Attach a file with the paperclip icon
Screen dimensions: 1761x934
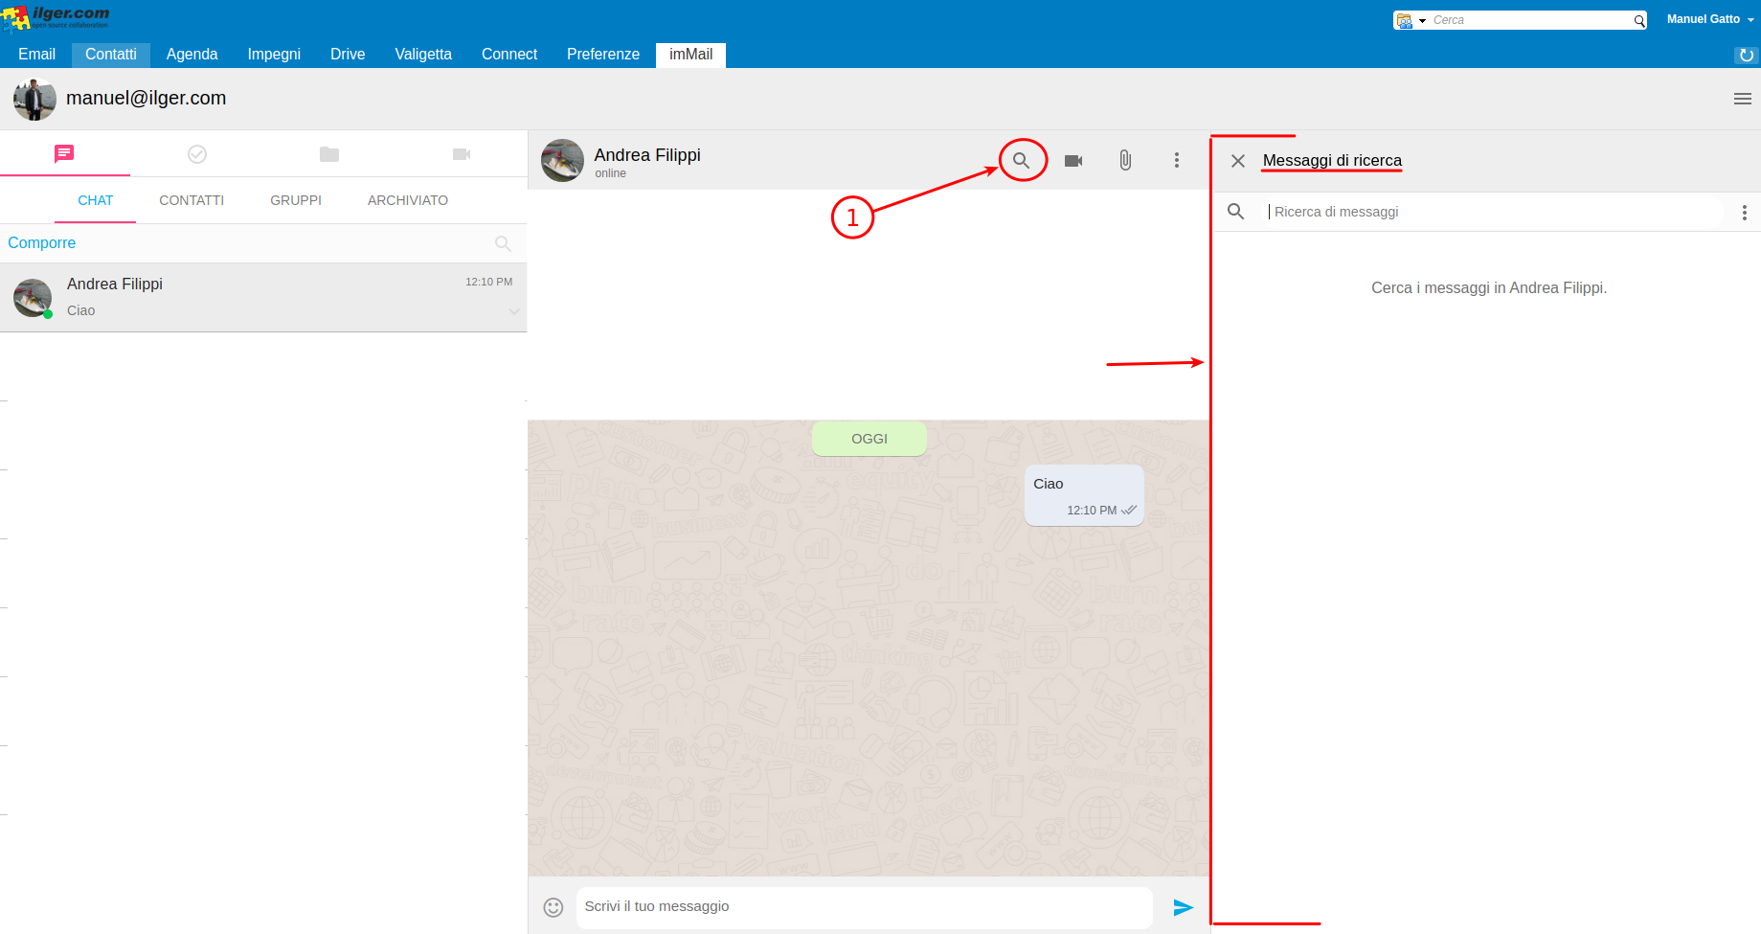pyautogui.click(x=1125, y=161)
